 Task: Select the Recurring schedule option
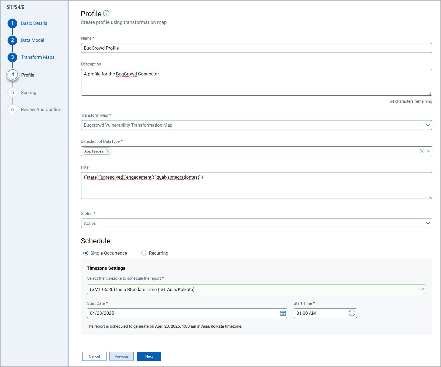[x=144, y=253]
